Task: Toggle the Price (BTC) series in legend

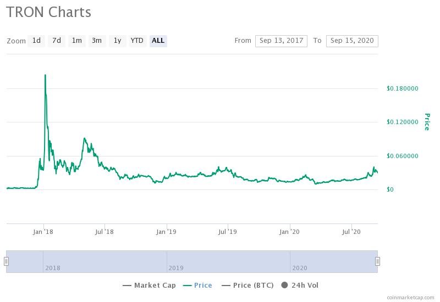Action: pyautogui.click(x=248, y=286)
